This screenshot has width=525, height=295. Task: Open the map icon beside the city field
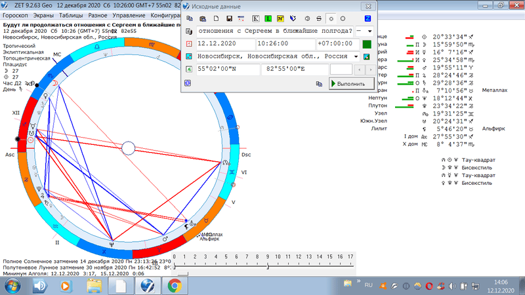click(x=367, y=56)
